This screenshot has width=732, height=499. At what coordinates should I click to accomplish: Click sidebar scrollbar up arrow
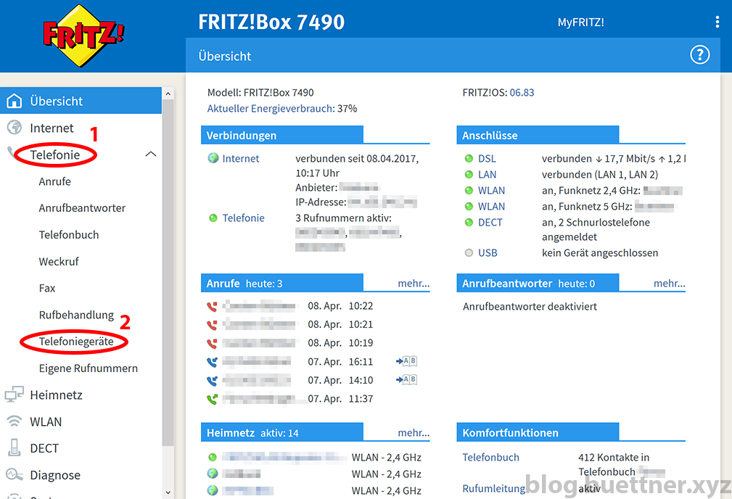pyautogui.click(x=168, y=94)
